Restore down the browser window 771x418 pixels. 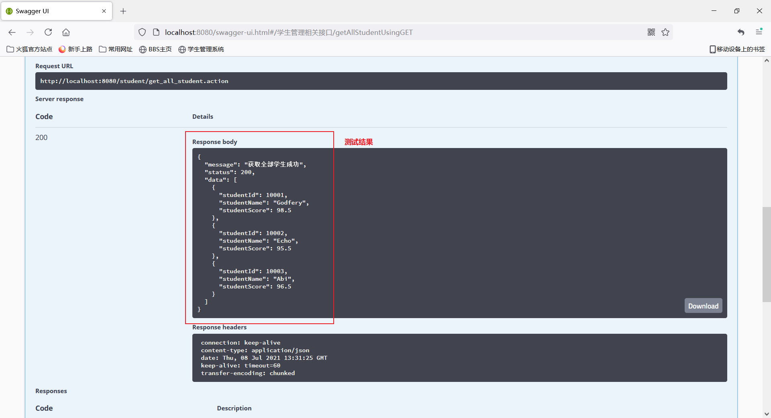pyautogui.click(x=736, y=11)
